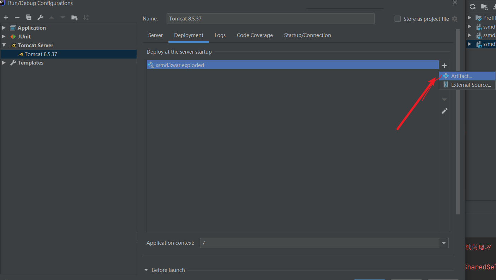Switch to the Deployment tab

click(189, 35)
